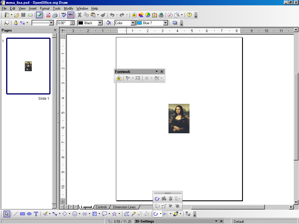Click the Export as PDF icon
Screen dimensions: 299x224
[x=48, y=15]
